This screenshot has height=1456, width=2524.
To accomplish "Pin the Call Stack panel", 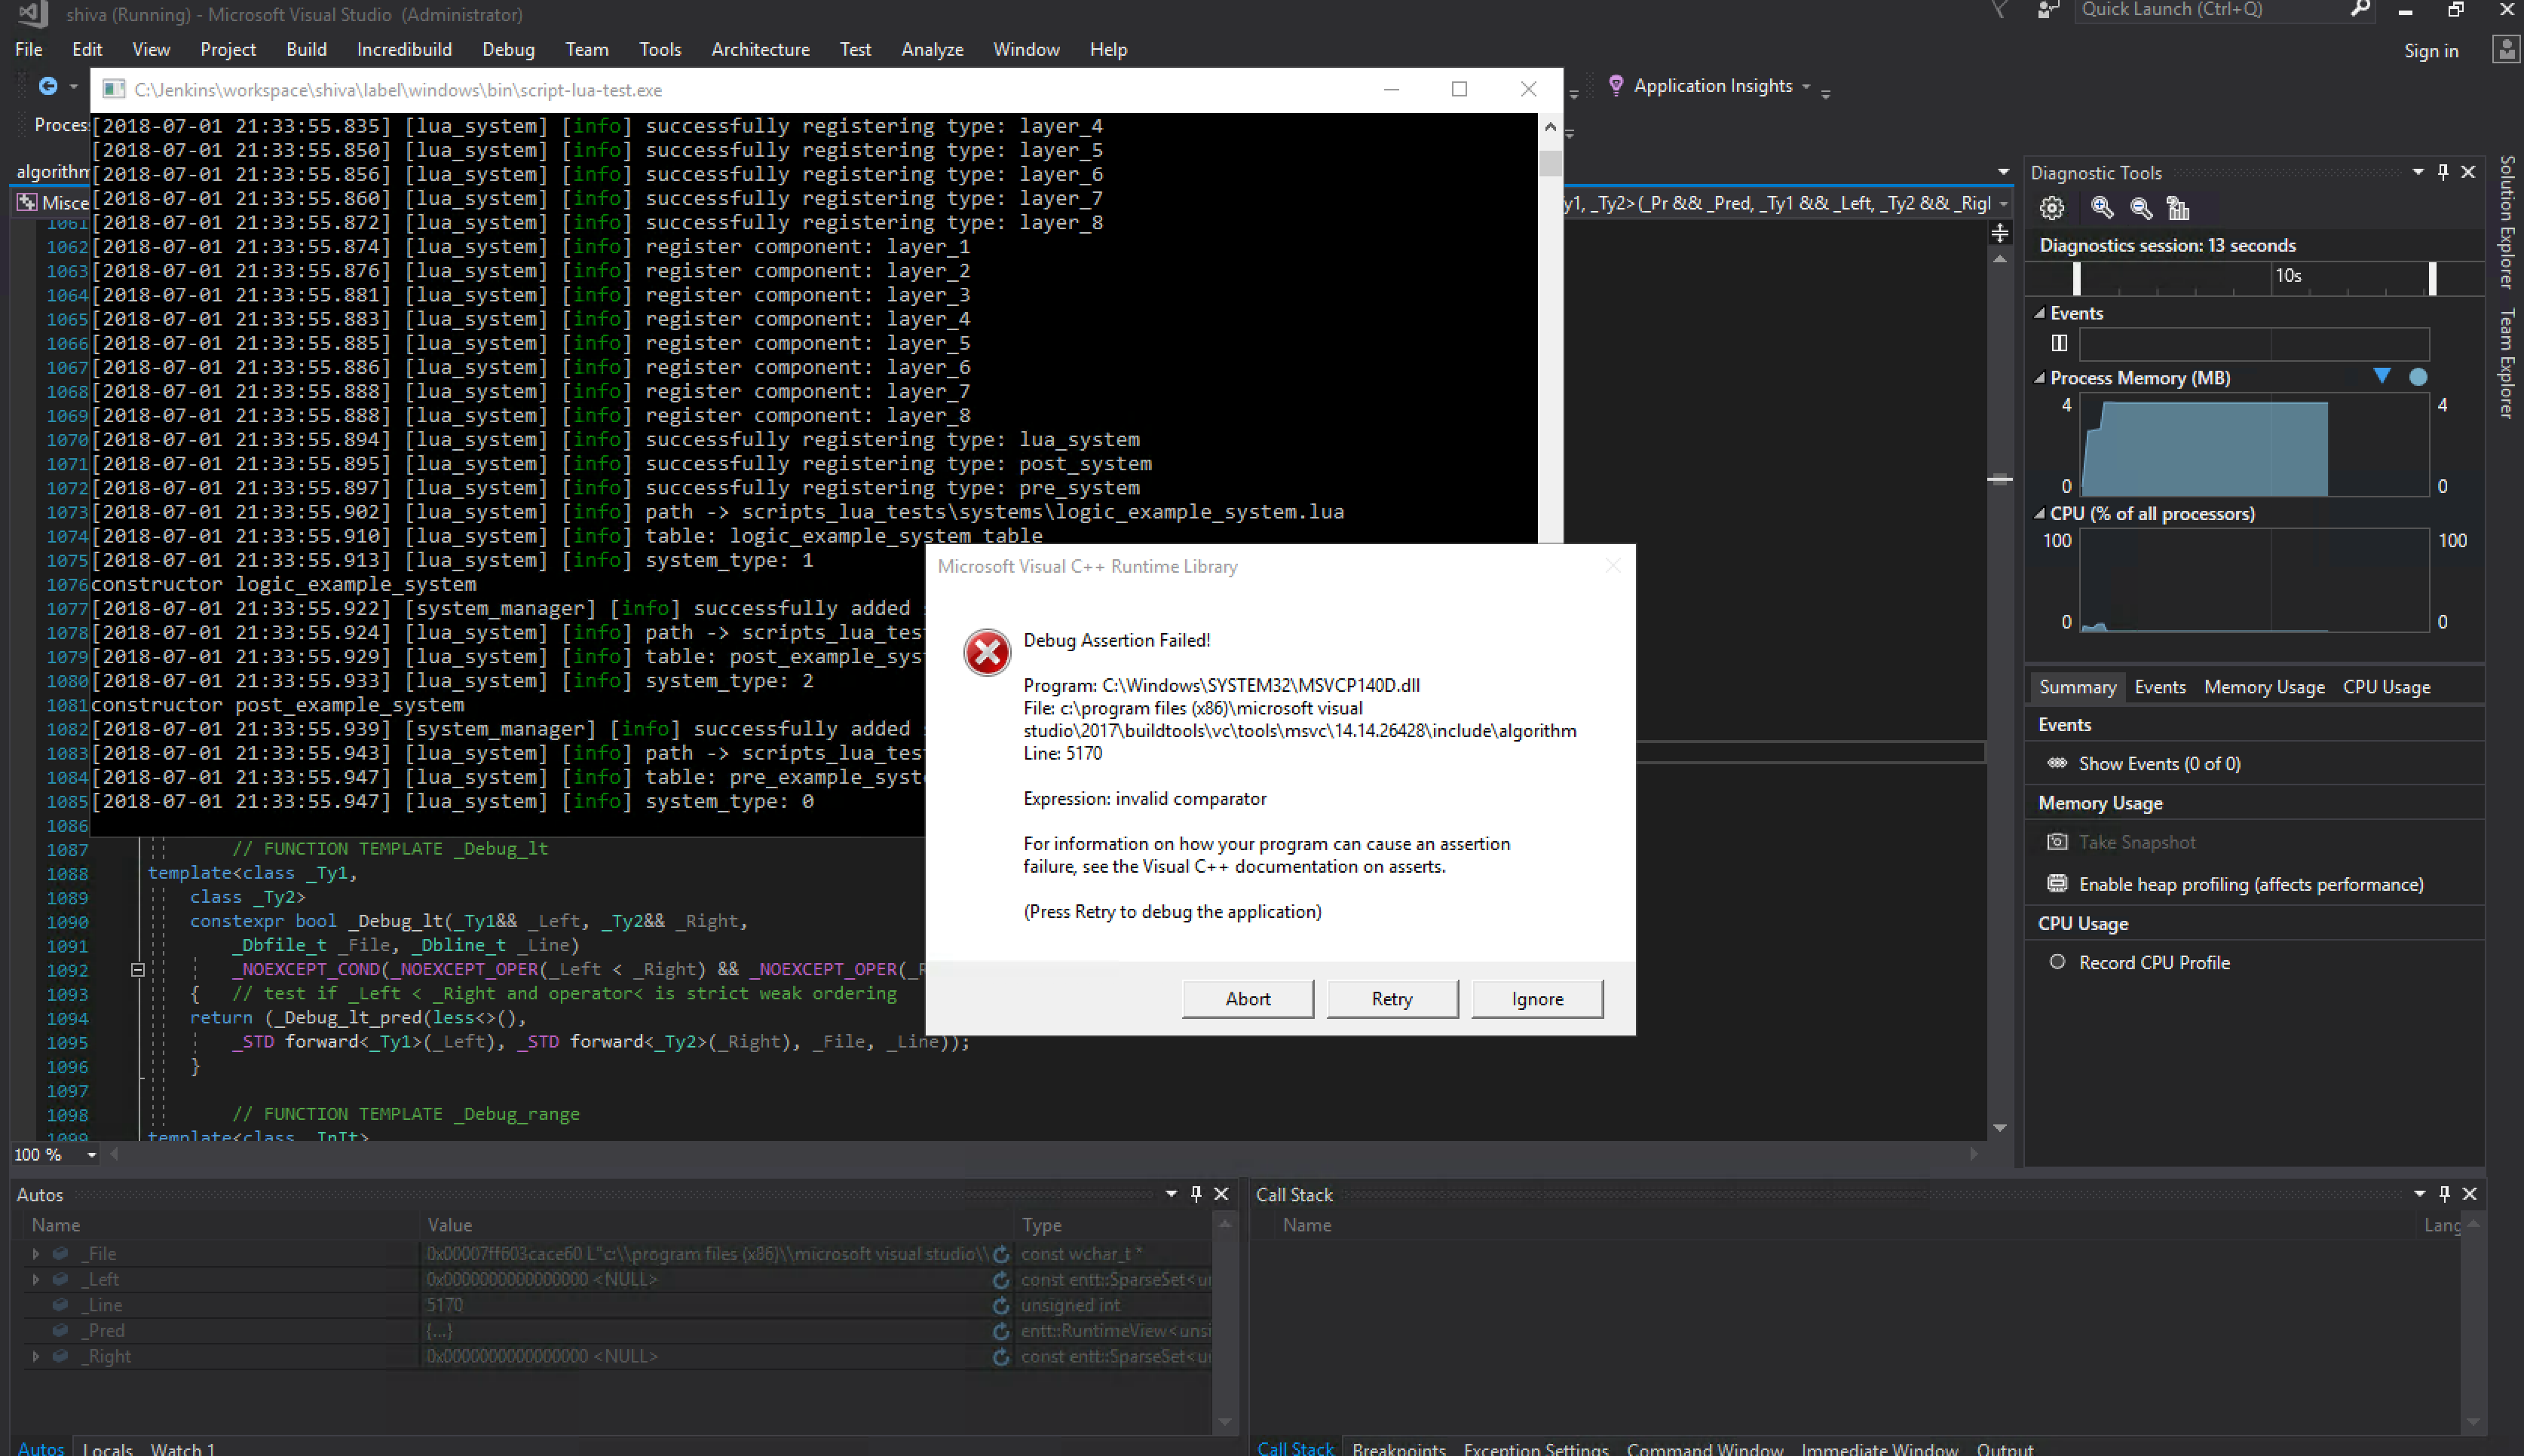I will (x=2445, y=1194).
